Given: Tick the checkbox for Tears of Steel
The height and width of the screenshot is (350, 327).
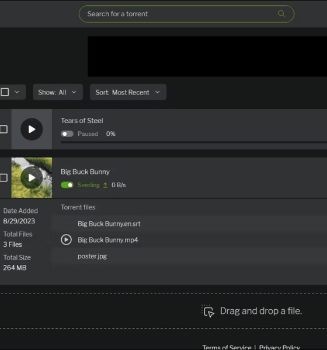Looking at the screenshot, I should click(4, 129).
